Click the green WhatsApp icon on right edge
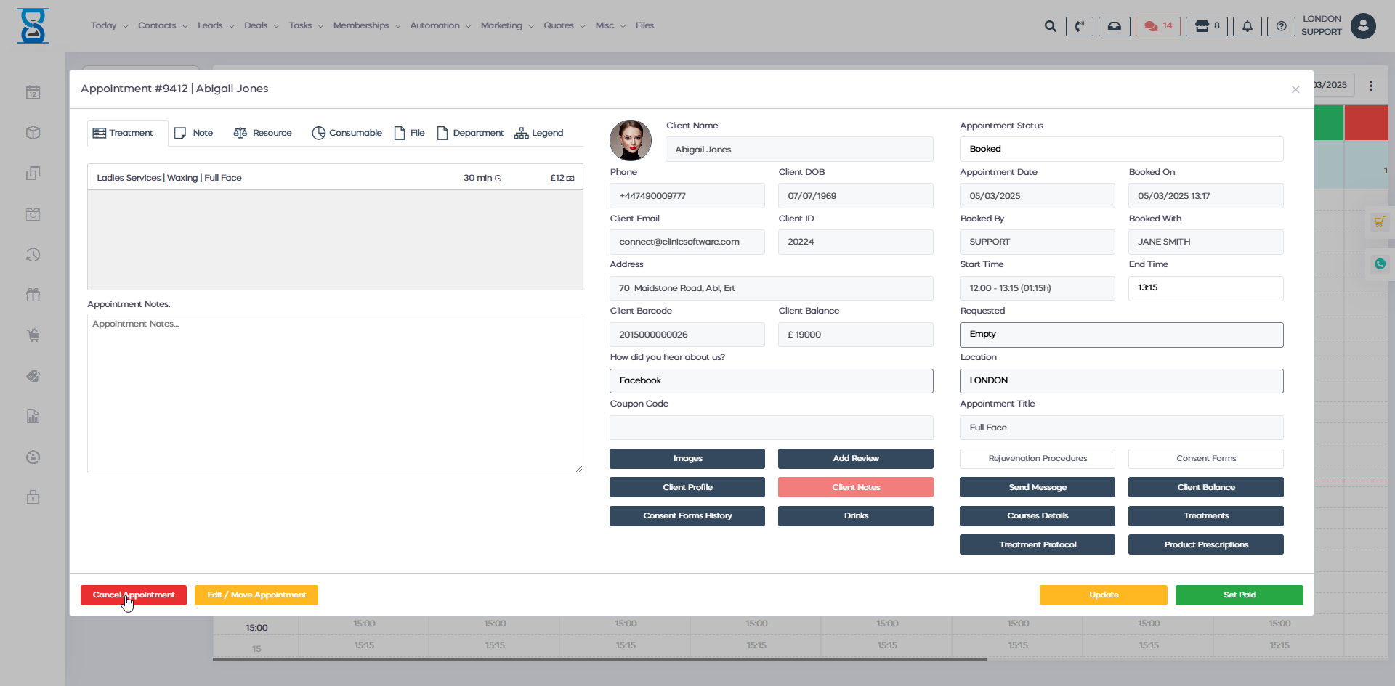Screen dimensions: 1395x686 point(1380,264)
